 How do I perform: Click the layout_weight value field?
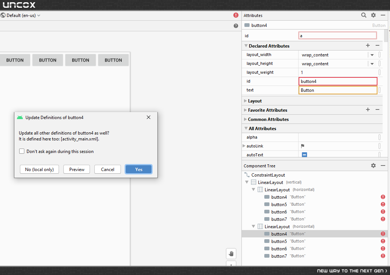tap(338, 72)
